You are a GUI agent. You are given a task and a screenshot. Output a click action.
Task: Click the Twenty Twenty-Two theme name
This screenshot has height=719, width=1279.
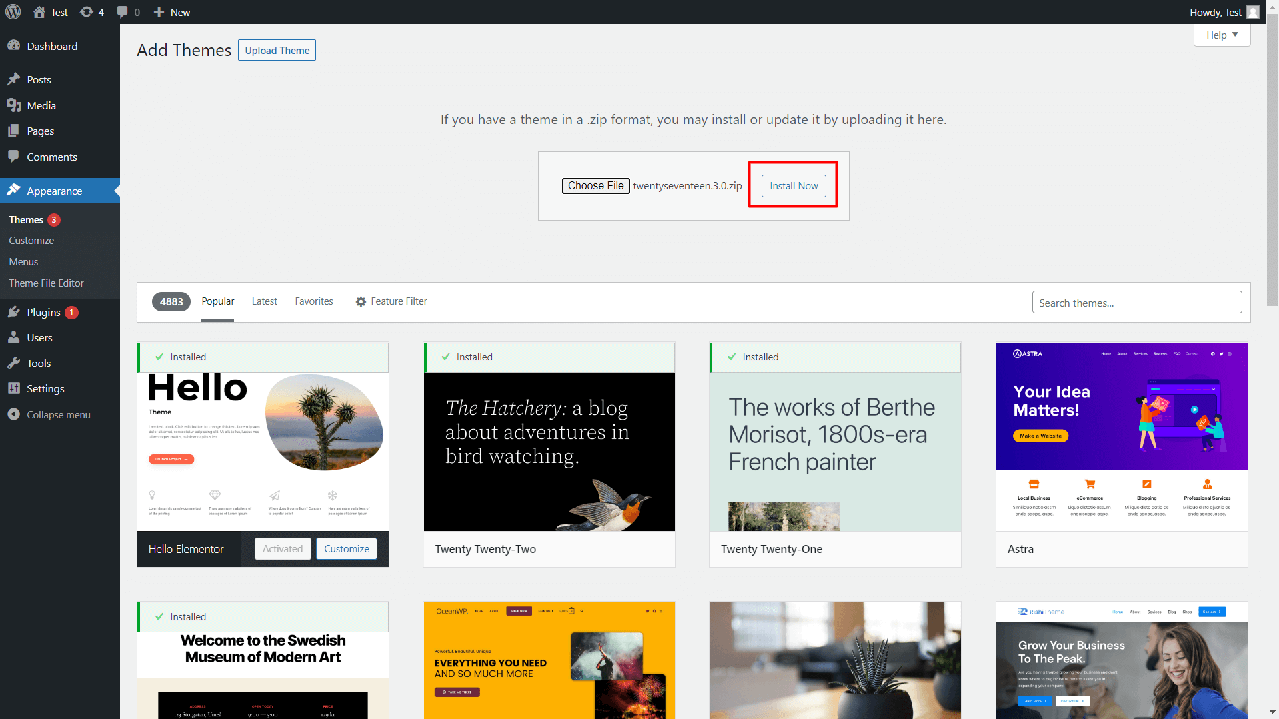point(485,549)
